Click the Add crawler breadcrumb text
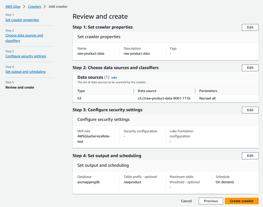The height and width of the screenshot is (207, 263). click(x=58, y=6)
